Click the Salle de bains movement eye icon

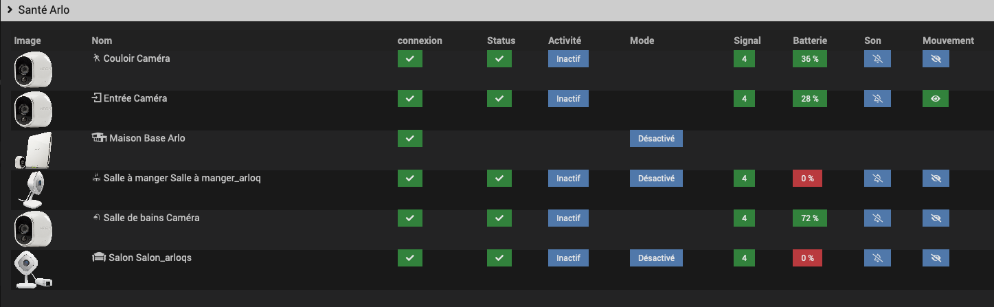tap(936, 218)
